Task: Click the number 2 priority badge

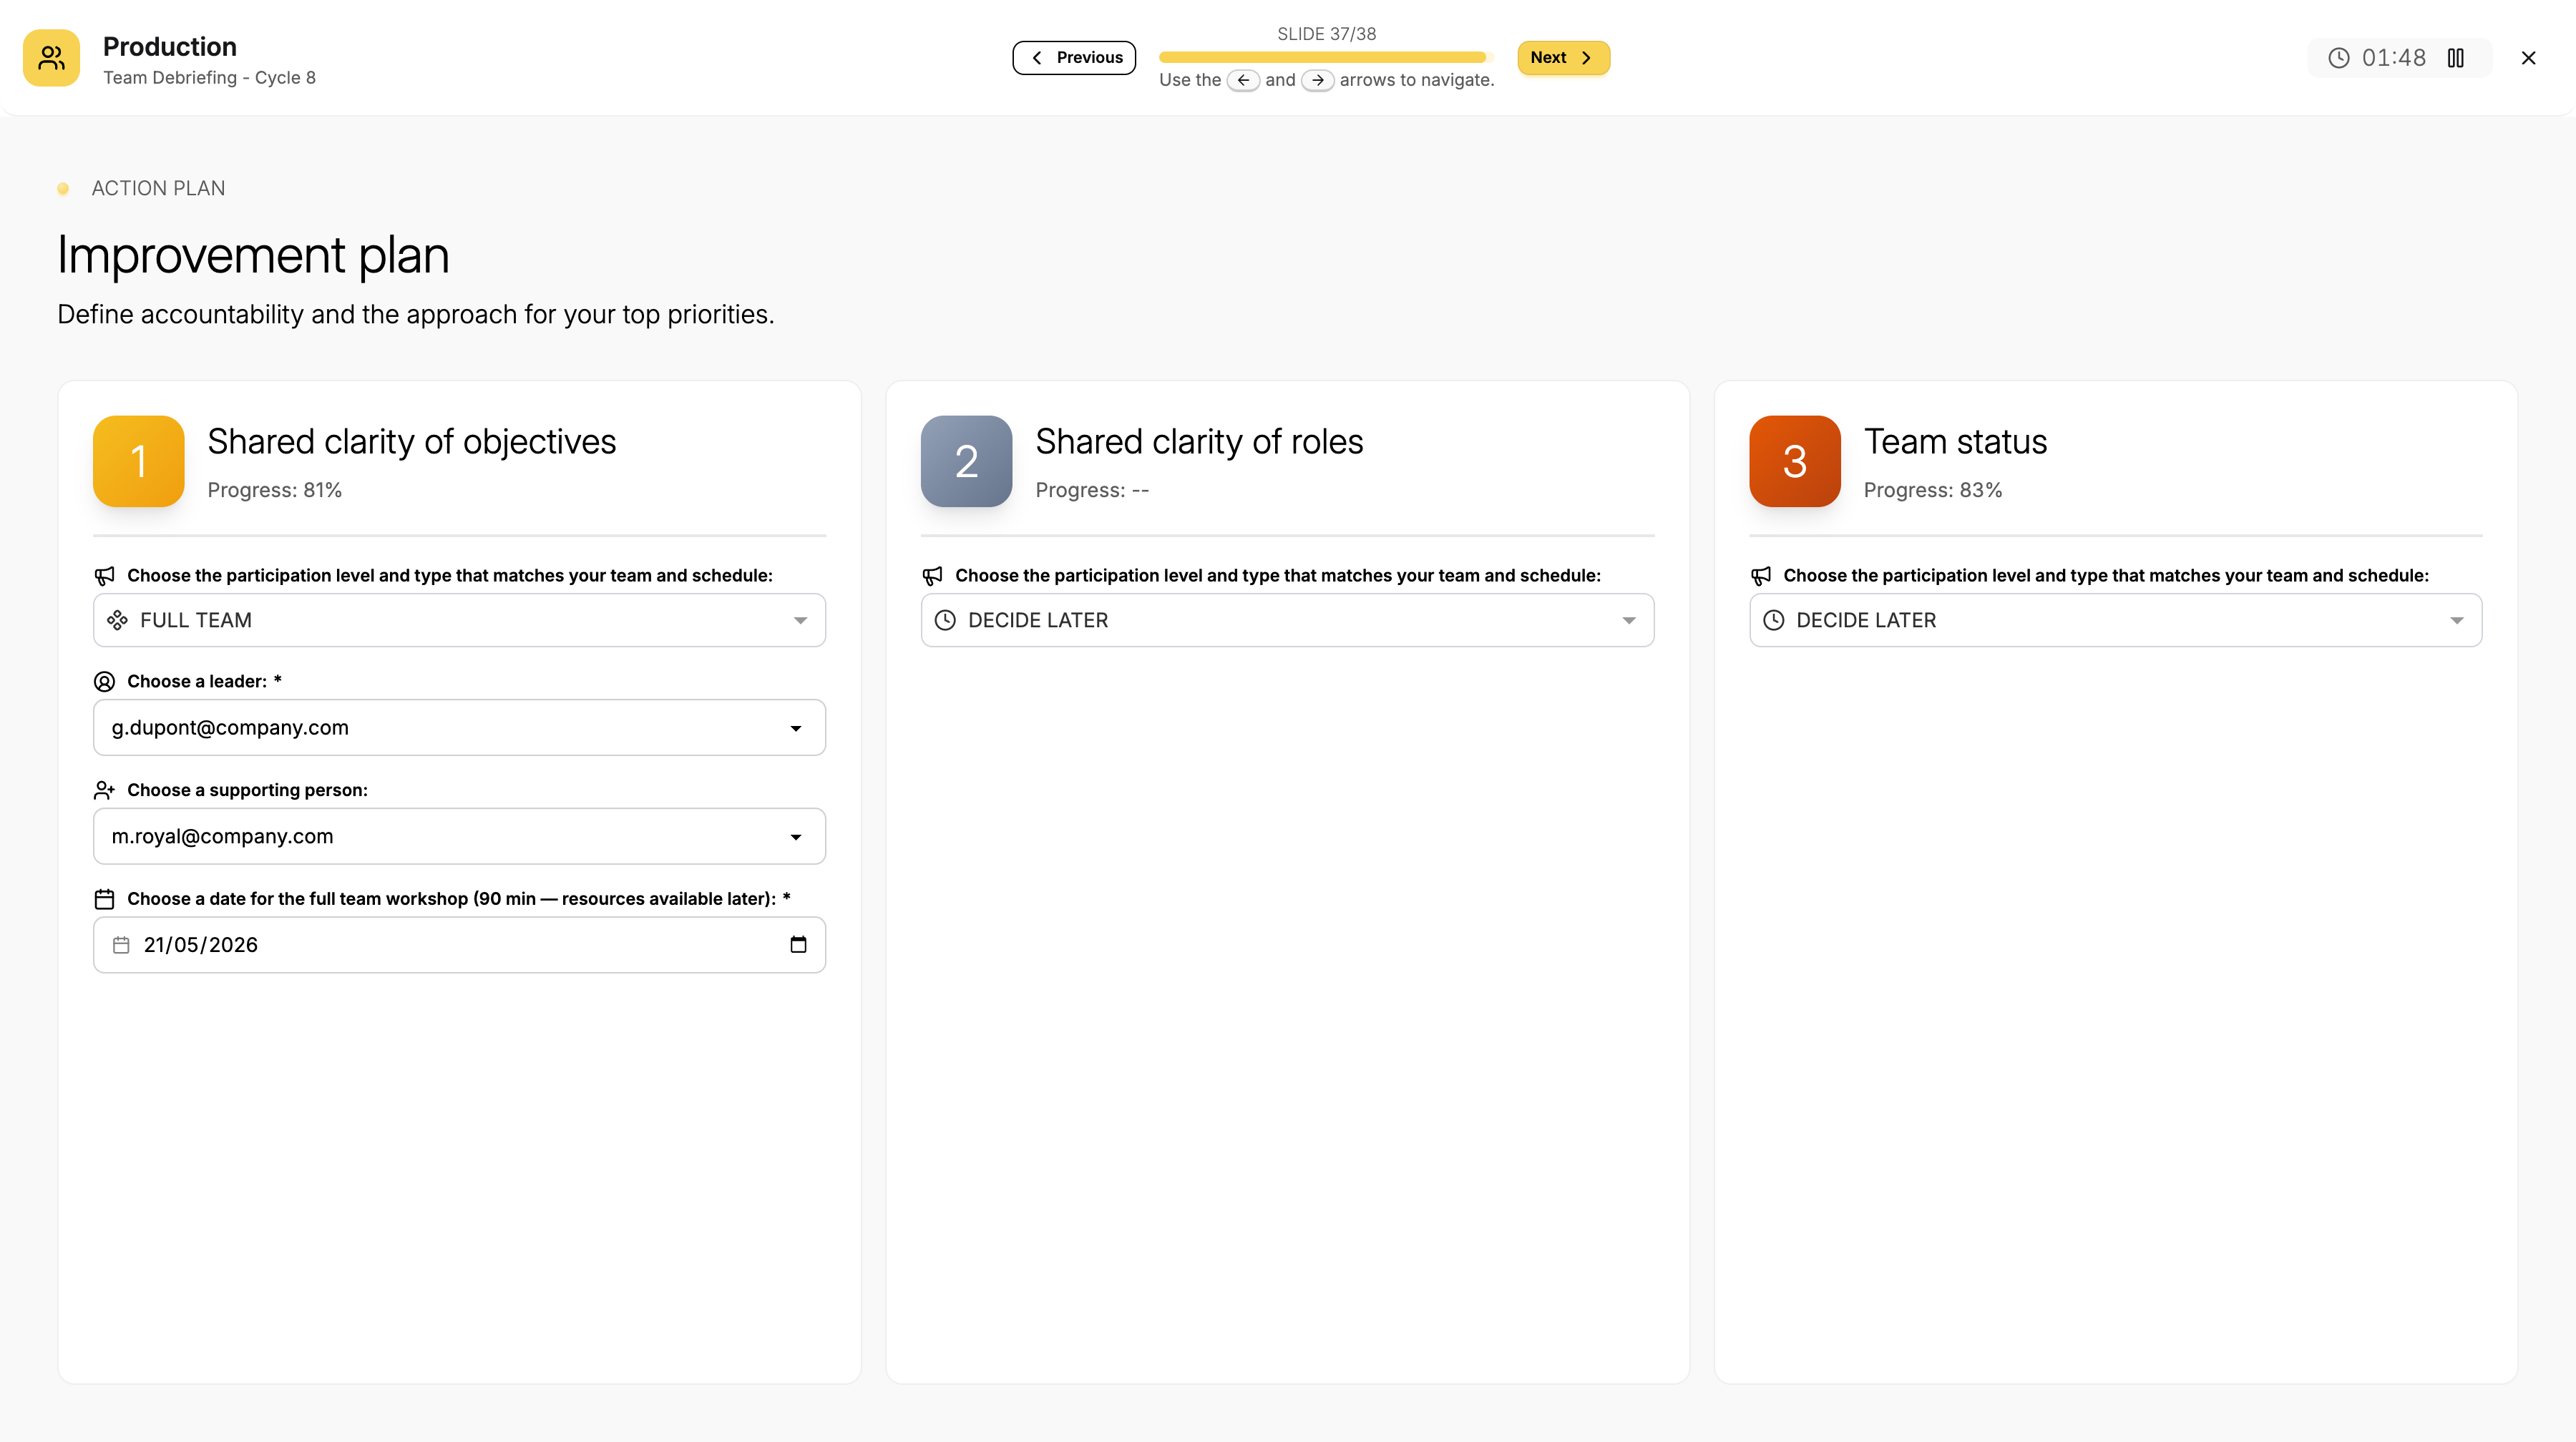Action: pos(966,461)
